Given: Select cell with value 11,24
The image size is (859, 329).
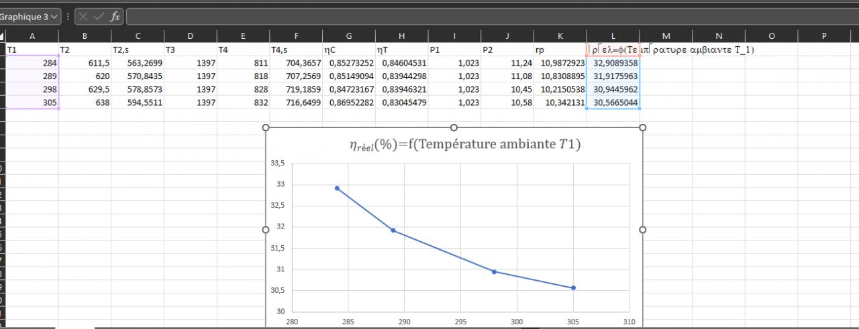Looking at the screenshot, I should (507, 63).
